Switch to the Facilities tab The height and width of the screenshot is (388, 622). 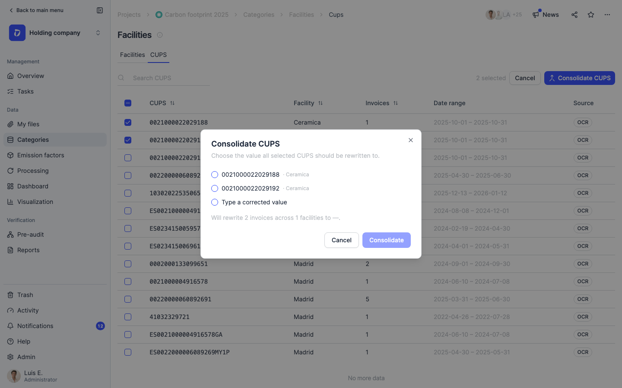pos(133,55)
